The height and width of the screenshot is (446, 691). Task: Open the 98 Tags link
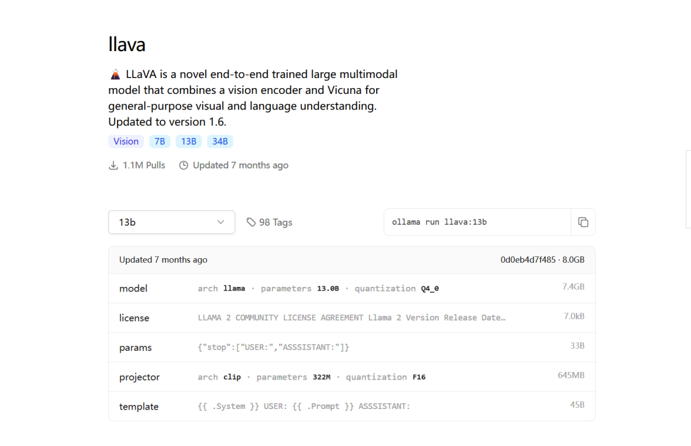point(275,222)
